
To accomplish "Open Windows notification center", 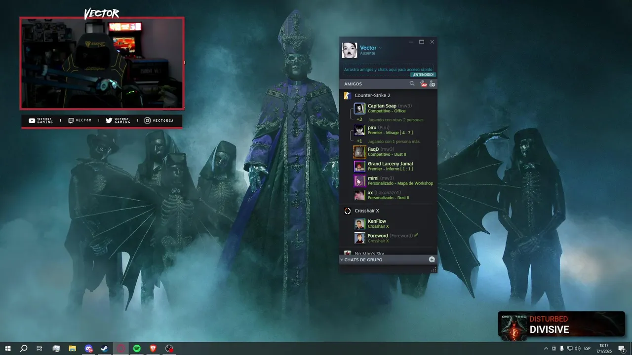I will [x=622, y=349].
